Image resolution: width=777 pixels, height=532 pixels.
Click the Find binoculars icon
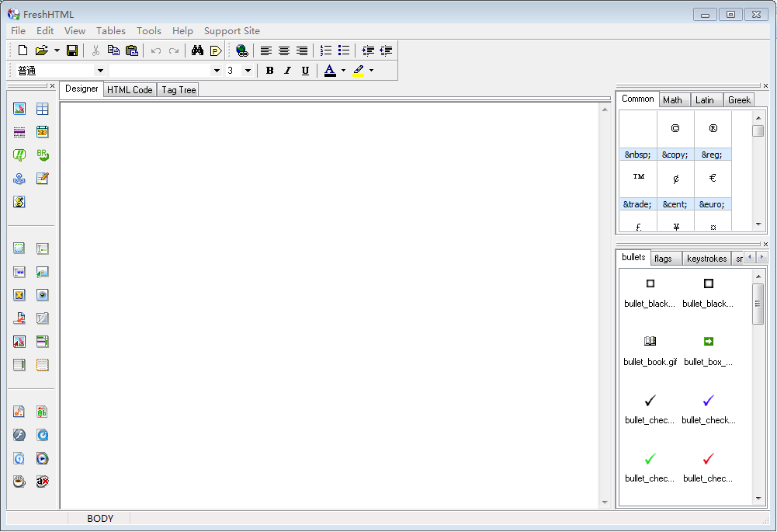click(x=197, y=50)
